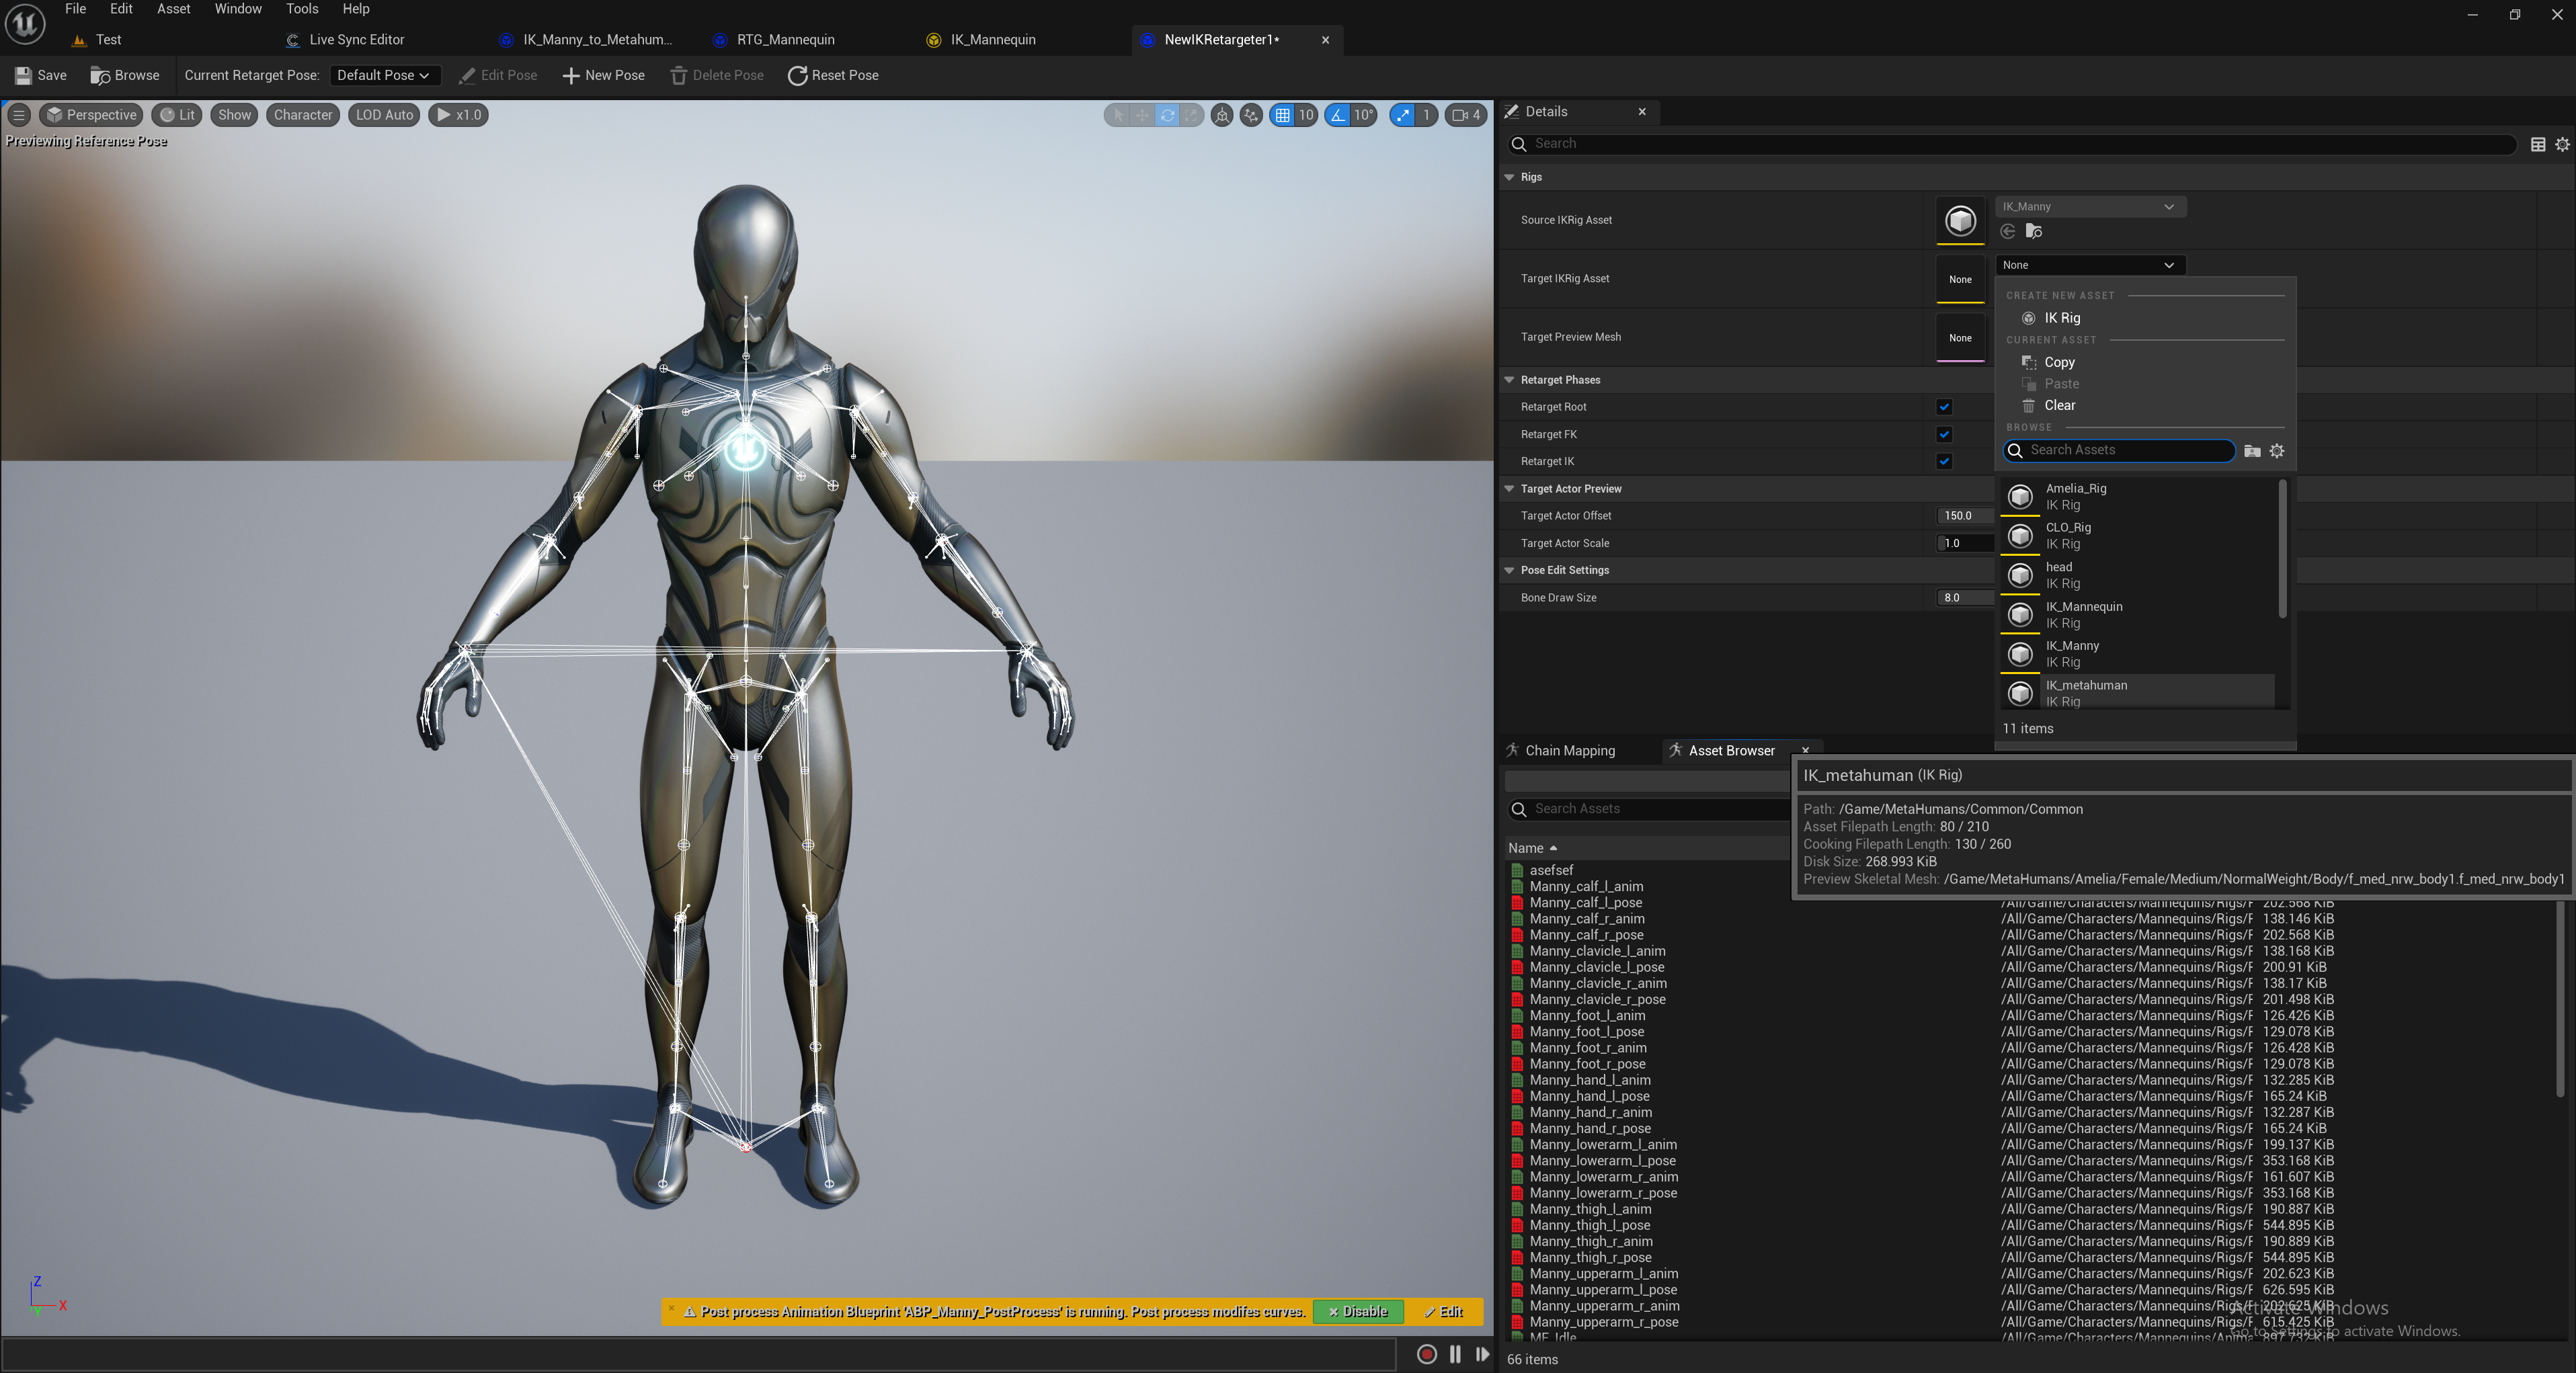Open the viewport hamburger options menu
The height and width of the screenshot is (1373, 2576).
pyautogui.click(x=19, y=115)
